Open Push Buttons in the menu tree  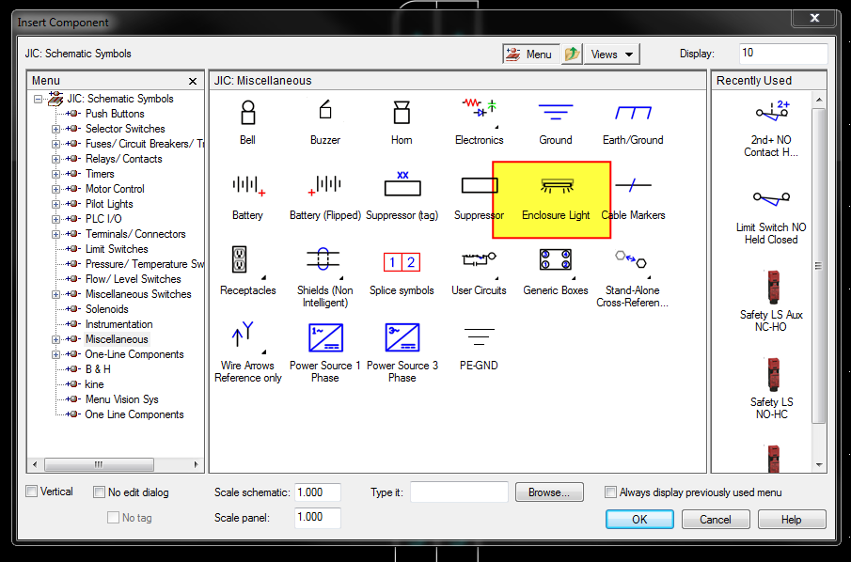115,114
